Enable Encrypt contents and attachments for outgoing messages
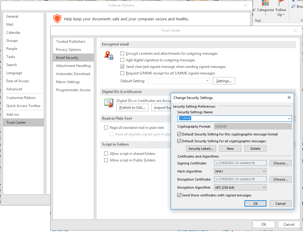Viewport: 303px width, 232px height. [122, 53]
